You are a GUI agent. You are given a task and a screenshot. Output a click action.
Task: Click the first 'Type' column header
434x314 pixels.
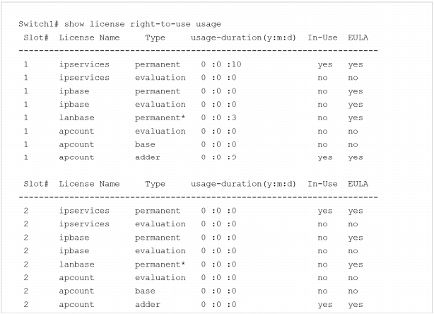point(155,38)
